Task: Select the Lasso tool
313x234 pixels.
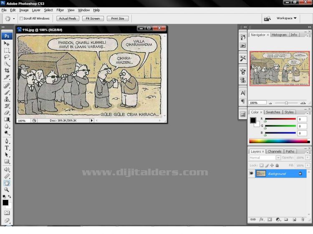Action: 7,57
